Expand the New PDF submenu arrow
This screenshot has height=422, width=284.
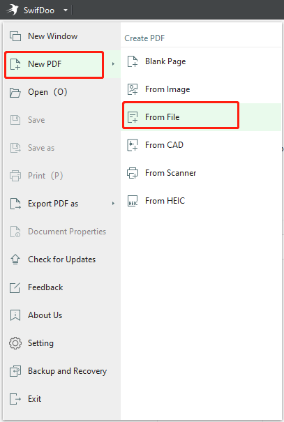pos(113,64)
